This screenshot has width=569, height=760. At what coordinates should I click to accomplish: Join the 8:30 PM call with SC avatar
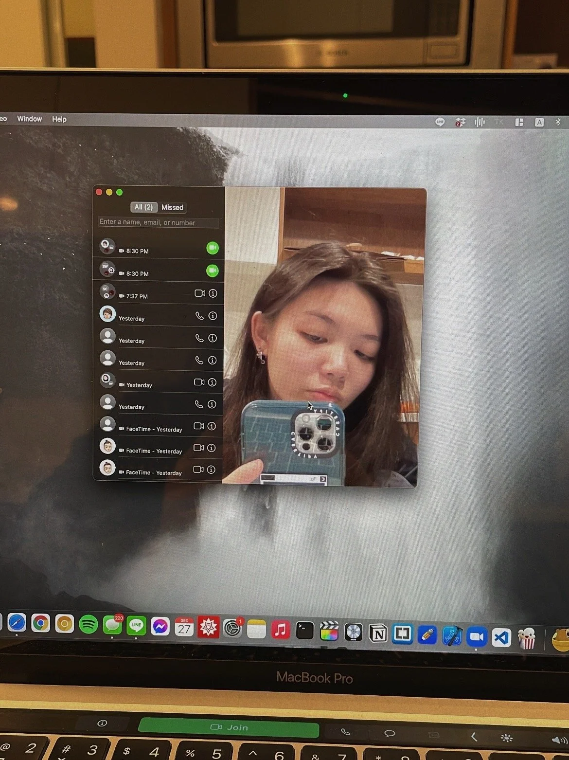[x=213, y=248]
